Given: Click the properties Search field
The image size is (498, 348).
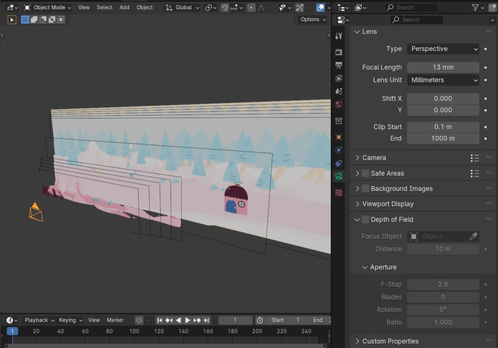Looking at the screenshot, I should tap(417, 20).
